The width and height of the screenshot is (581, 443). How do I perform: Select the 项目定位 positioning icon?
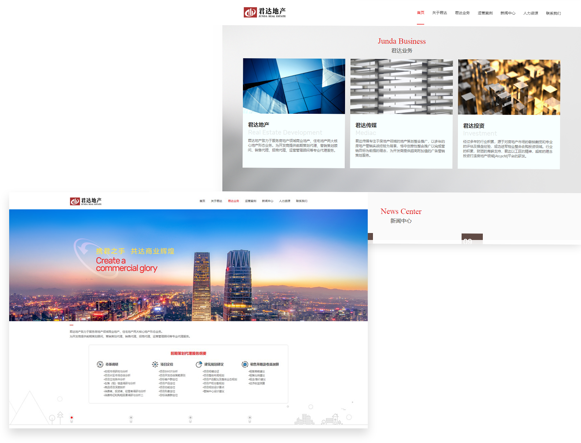coord(155,364)
